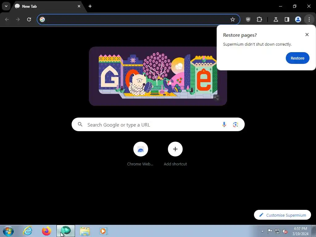Open Action Center flag icon
Viewport: 316px width, 237px height.
[x=270, y=231]
